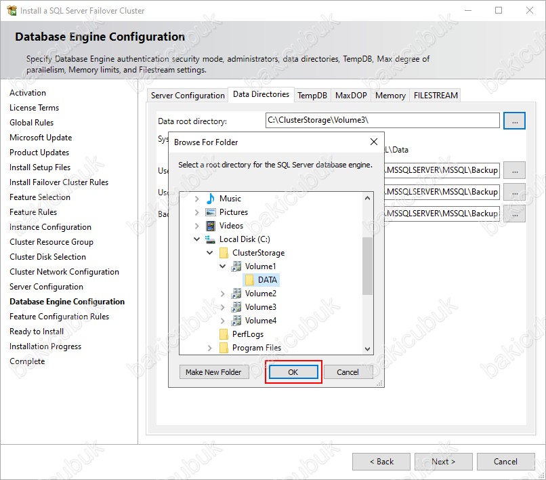Select Volume2 in the folder tree
The image size is (546, 480).
(260, 294)
